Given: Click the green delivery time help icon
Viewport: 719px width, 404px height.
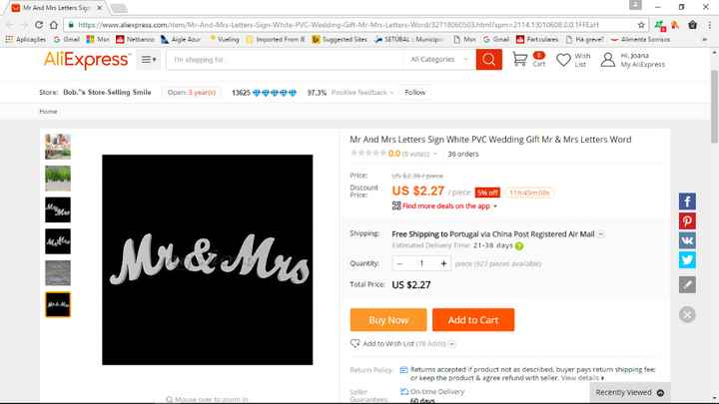Looking at the screenshot, I should pos(519,246).
